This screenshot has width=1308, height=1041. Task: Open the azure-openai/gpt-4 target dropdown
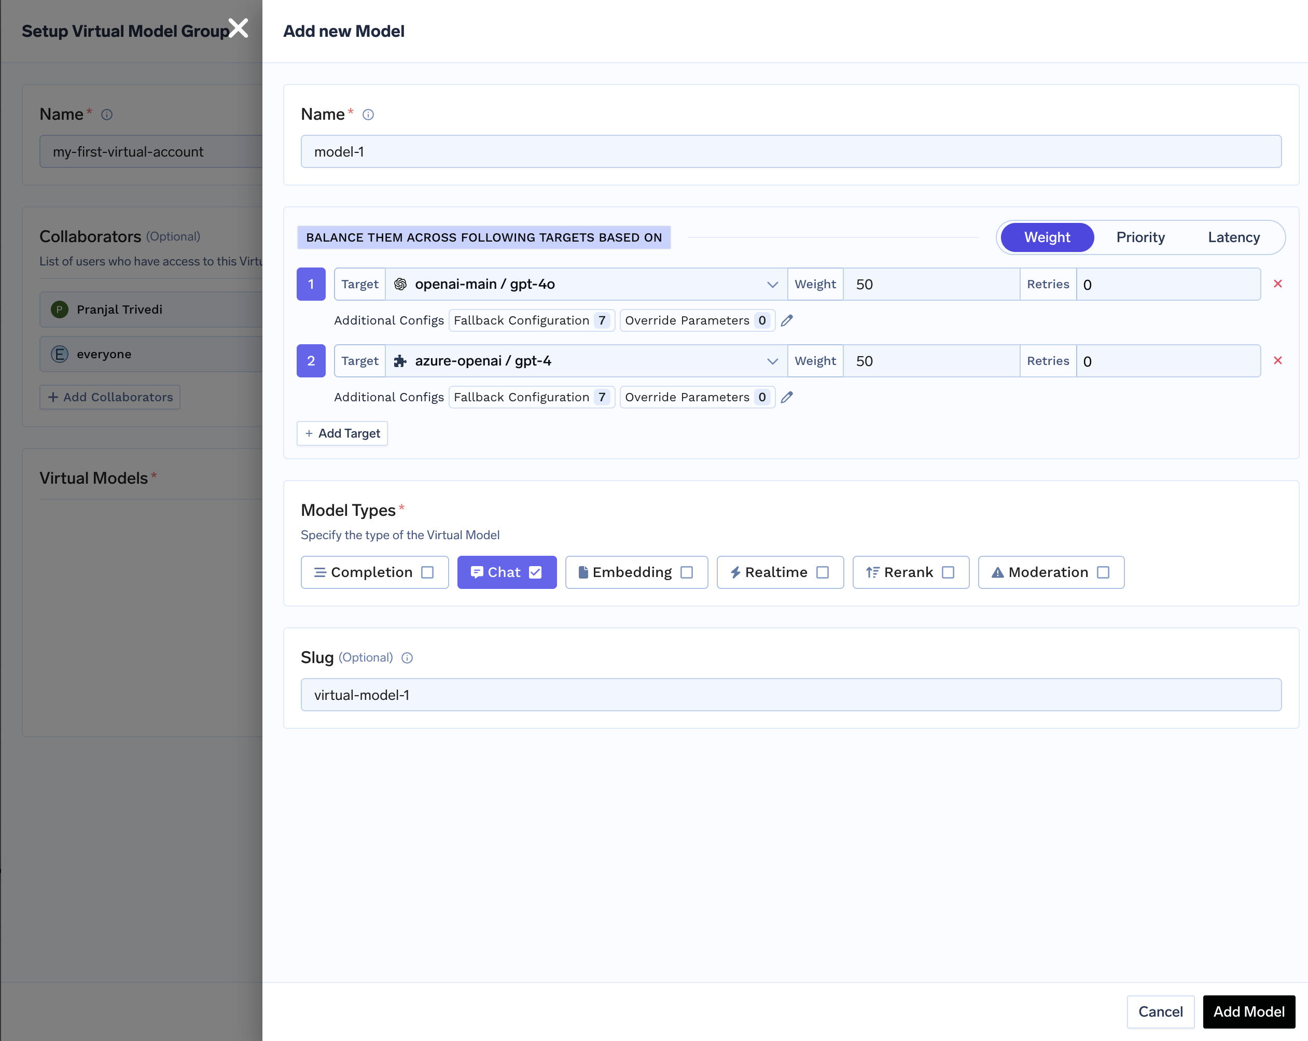coord(772,360)
